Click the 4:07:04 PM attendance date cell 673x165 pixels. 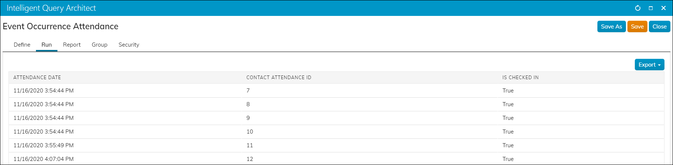(43, 159)
